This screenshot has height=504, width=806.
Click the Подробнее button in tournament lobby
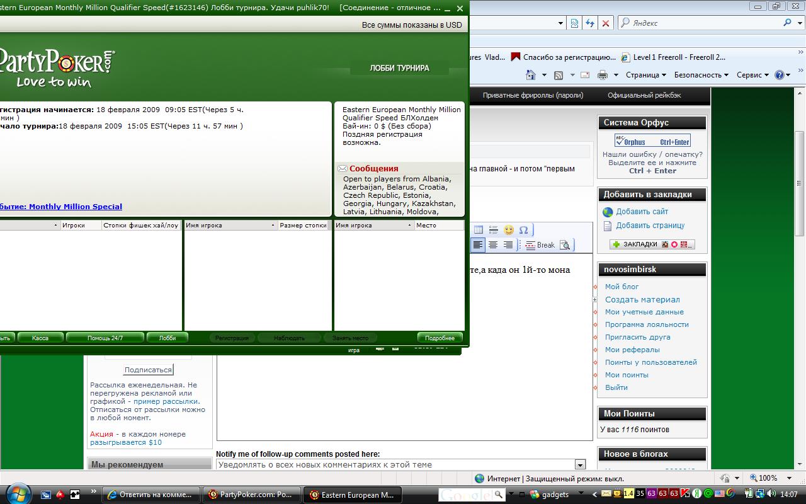click(x=440, y=338)
